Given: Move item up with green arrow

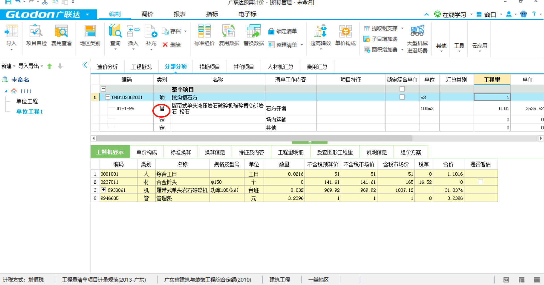Looking at the screenshot, I should [x=50, y=66].
